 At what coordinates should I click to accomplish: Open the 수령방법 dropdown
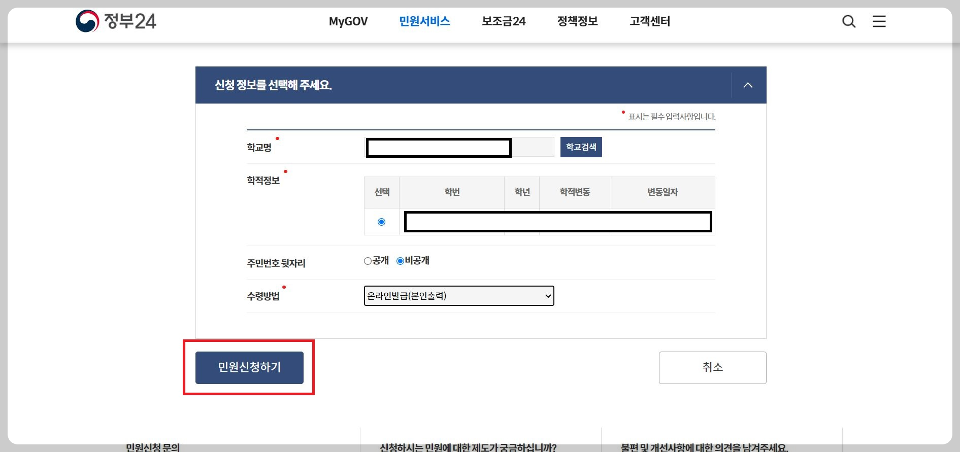[459, 296]
